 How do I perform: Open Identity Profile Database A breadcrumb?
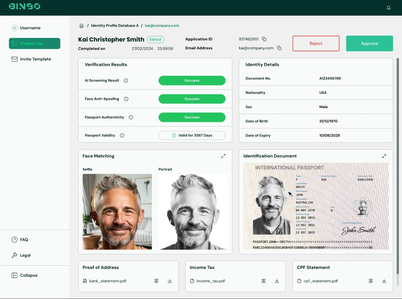[x=115, y=25]
